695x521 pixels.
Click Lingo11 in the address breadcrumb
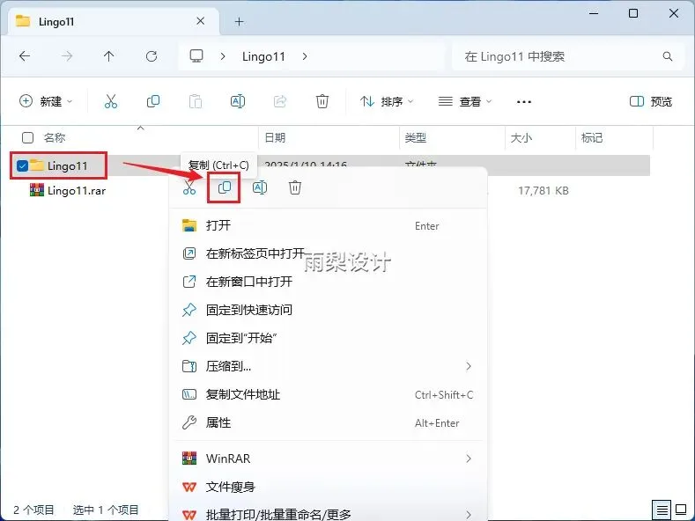[263, 56]
